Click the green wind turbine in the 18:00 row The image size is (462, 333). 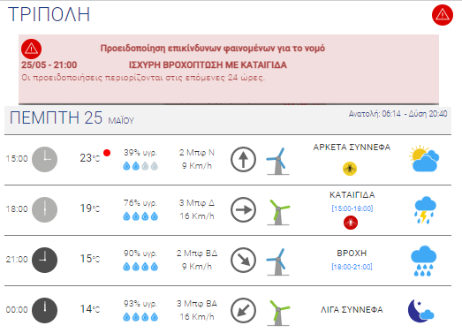coord(279,212)
